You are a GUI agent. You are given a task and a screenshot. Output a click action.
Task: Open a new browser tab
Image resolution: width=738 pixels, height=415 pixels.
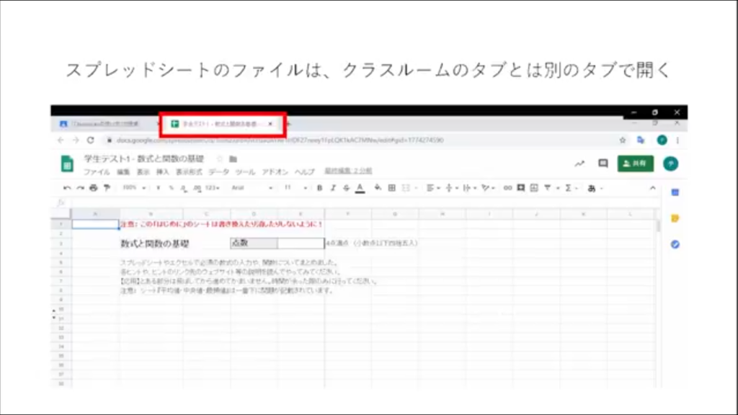coord(288,124)
